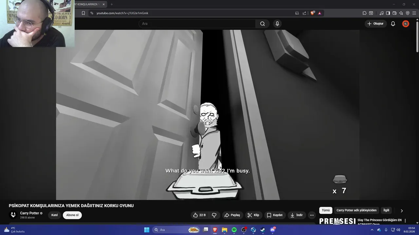Select the İlgili filter chip

pyautogui.click(x=386, y=211)
